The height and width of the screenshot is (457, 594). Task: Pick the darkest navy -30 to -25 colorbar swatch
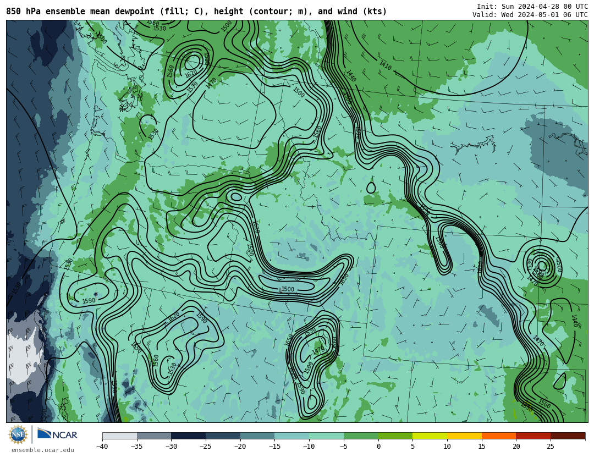pos(189,436)
